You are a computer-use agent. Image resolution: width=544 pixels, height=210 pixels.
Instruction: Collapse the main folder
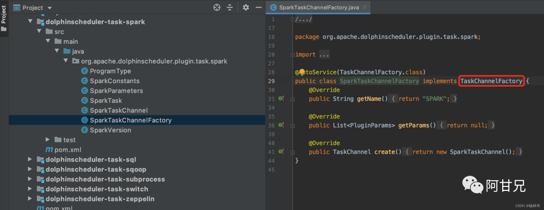48,41
